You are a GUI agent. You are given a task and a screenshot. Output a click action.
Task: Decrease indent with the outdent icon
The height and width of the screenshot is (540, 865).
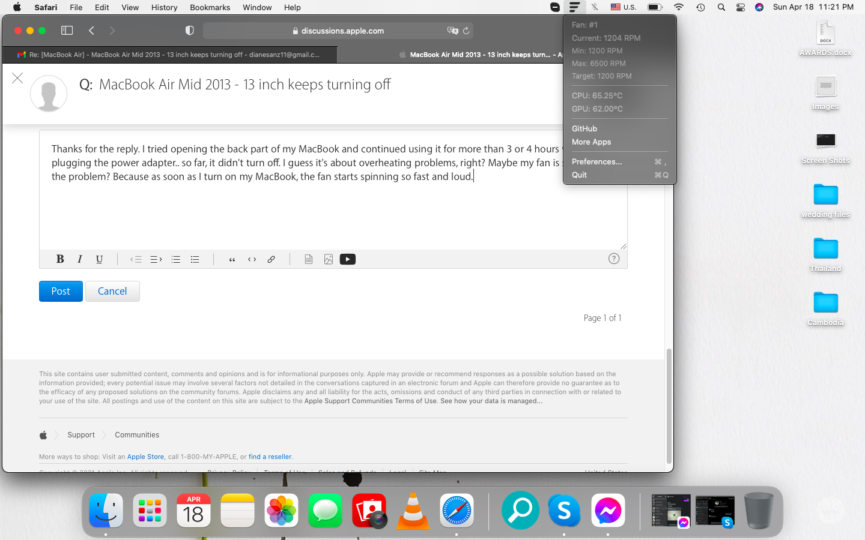click(x=136, y=259)
